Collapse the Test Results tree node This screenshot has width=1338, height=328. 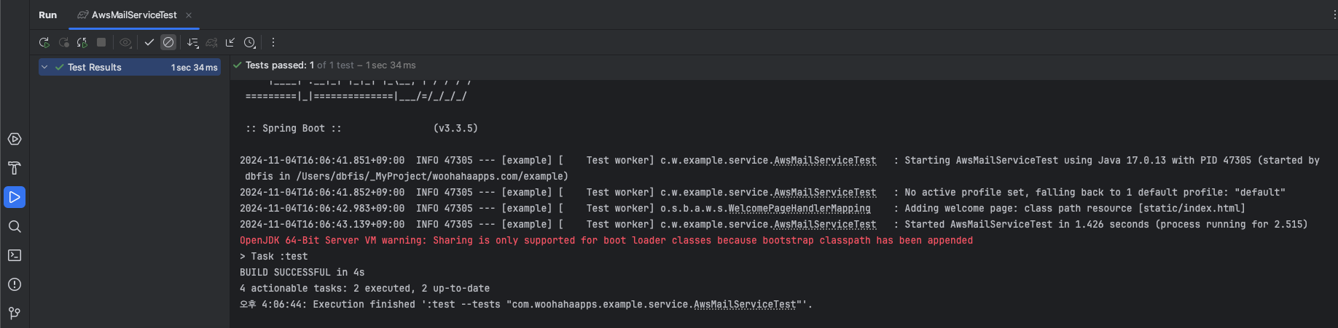tap(44, 67)
